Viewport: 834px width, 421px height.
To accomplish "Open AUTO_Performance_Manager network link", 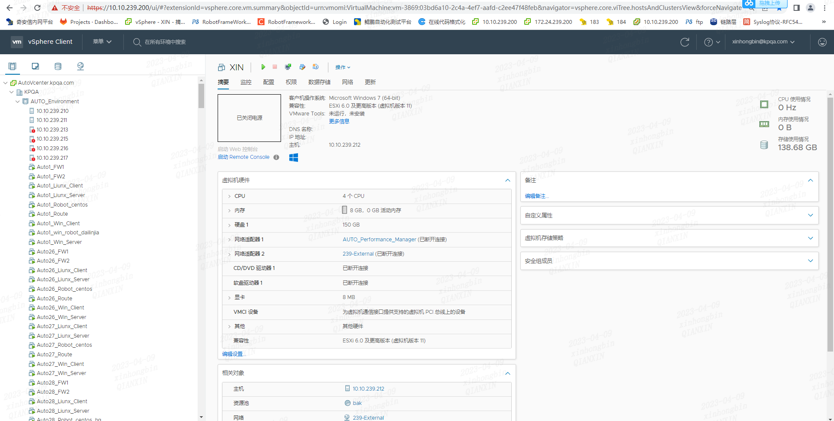I will click(x=379, y=240).
